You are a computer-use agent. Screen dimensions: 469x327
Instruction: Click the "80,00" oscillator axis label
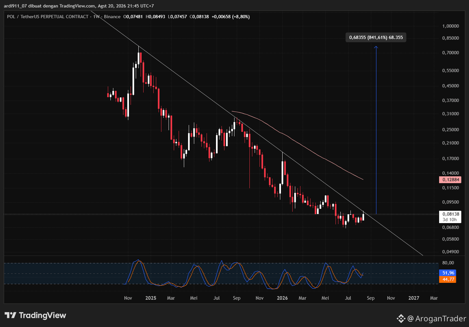click(448, 263)
